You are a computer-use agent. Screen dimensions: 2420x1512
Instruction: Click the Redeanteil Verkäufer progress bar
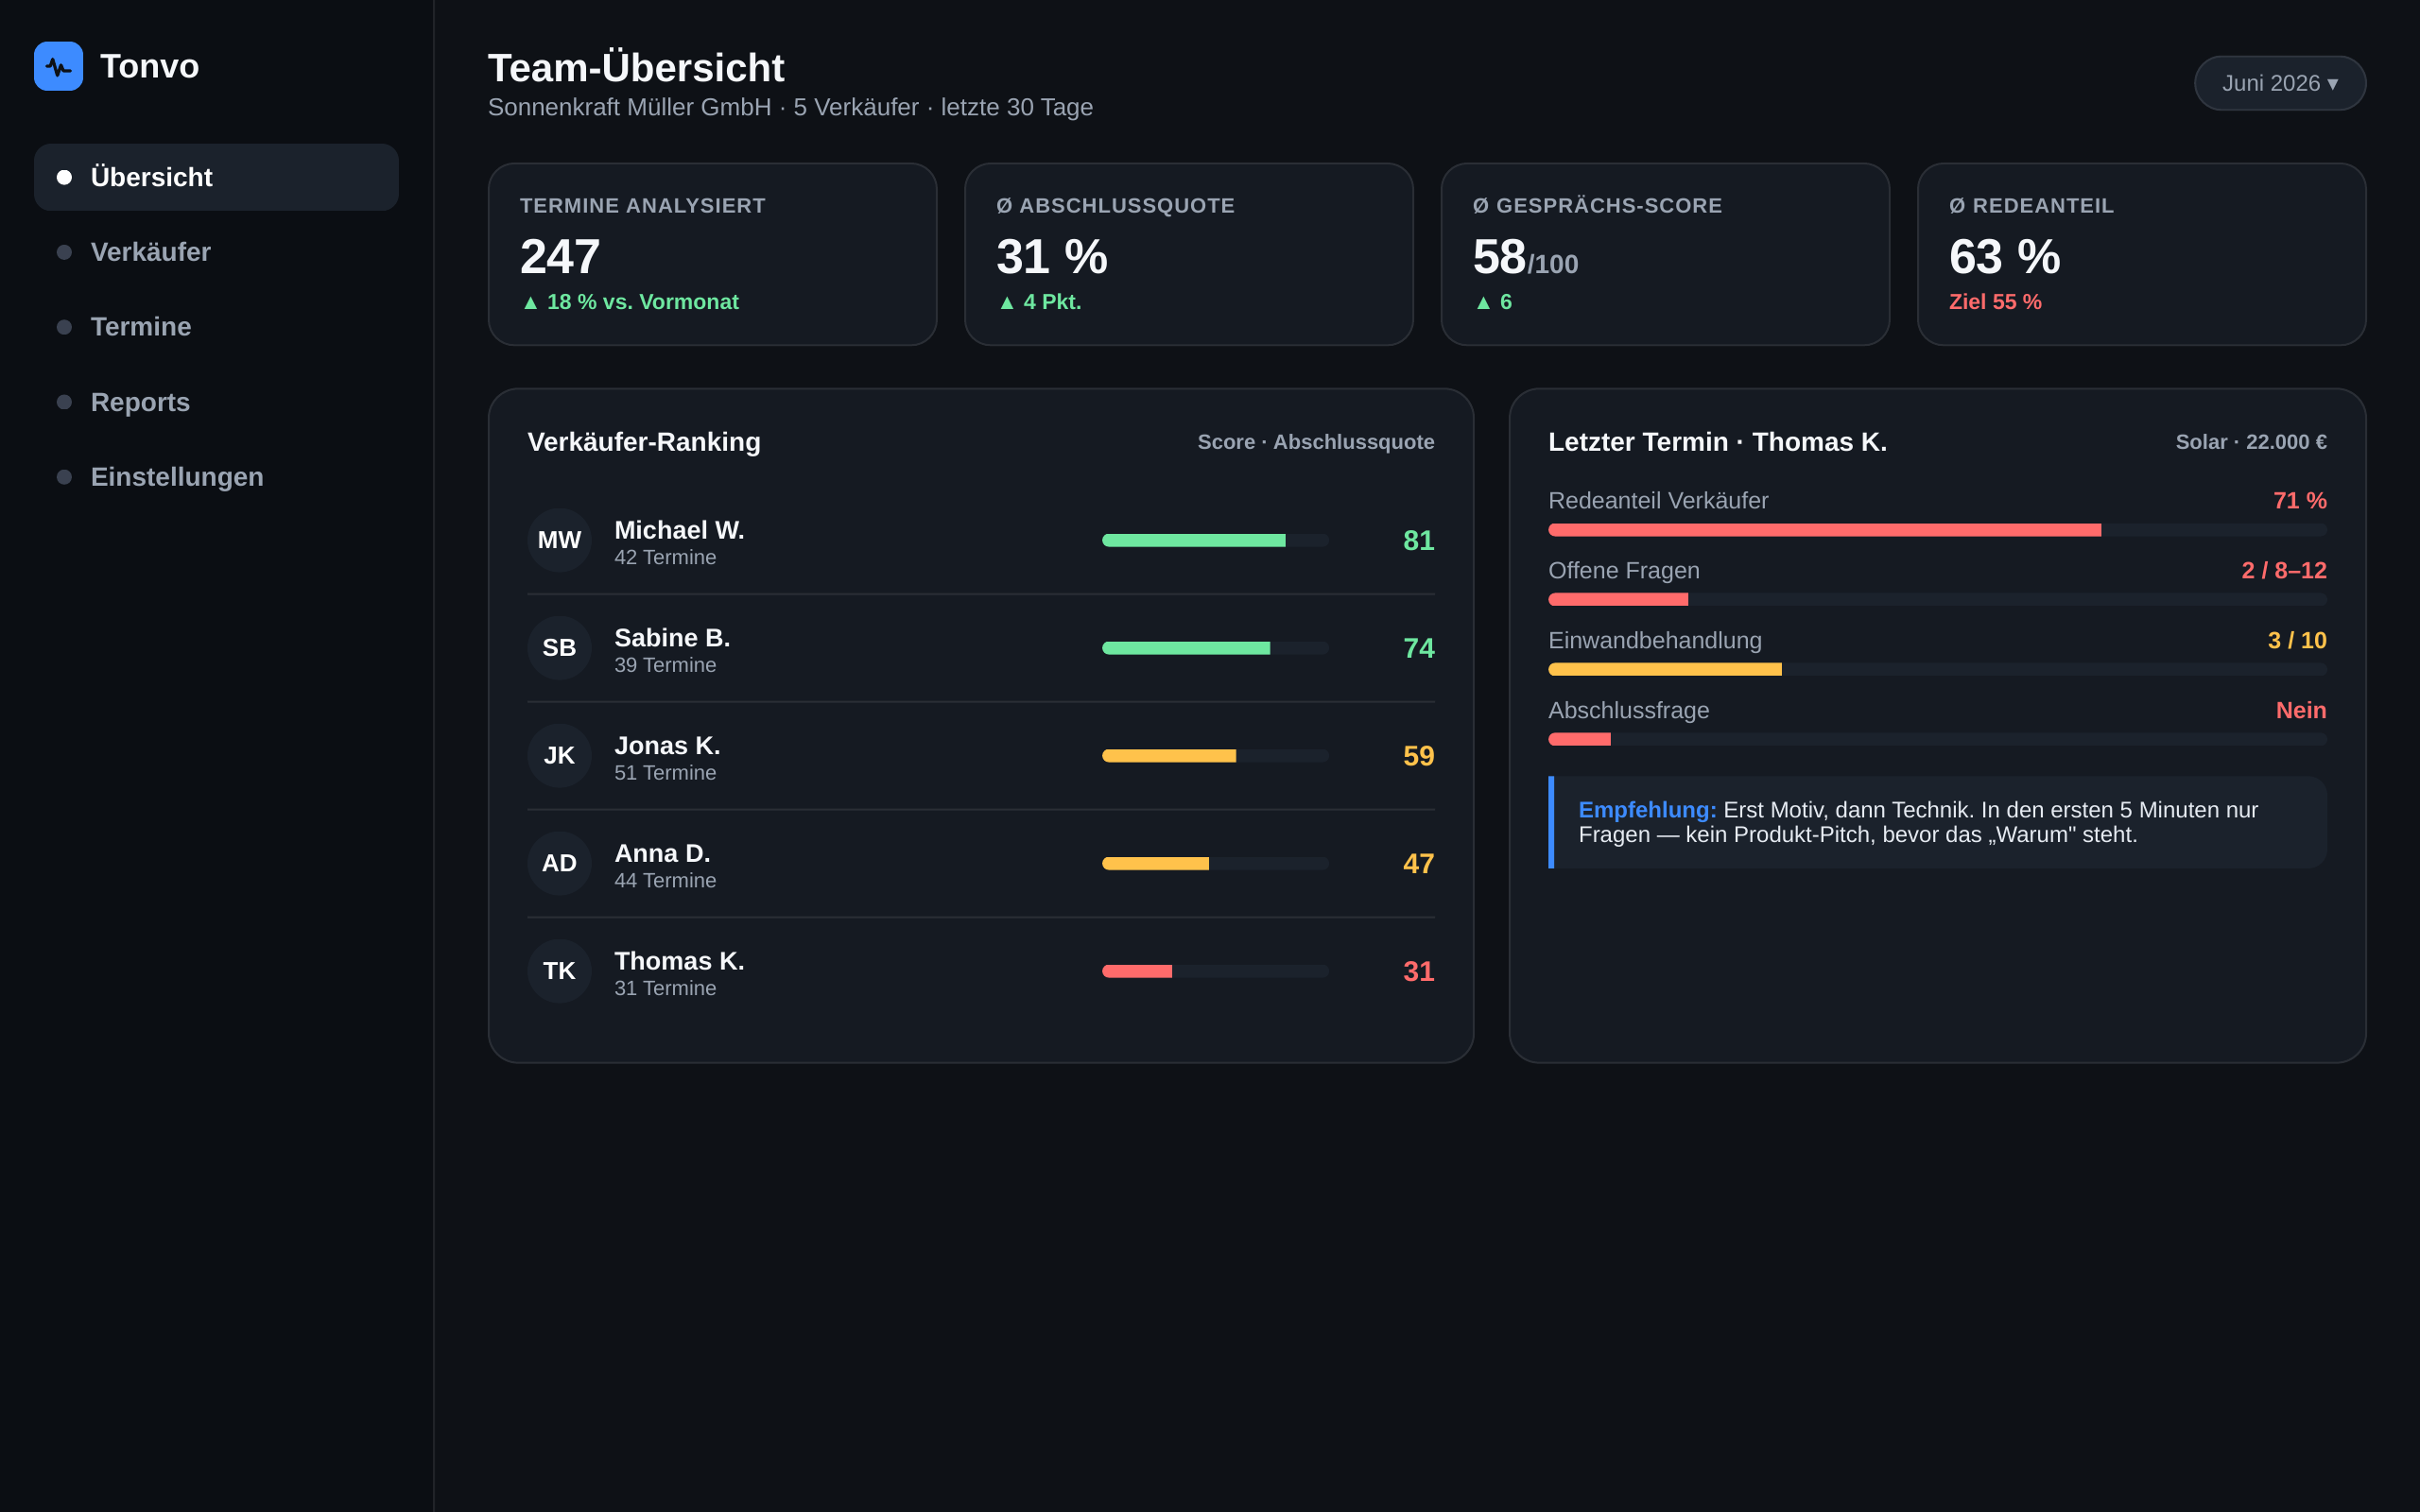1937,530
